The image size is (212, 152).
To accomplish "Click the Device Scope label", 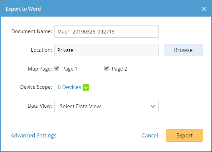I will click(36, 87).
